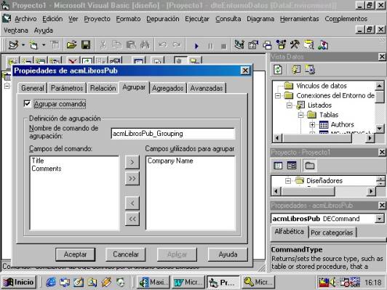This screenshot has height=290, width=387.
Task: Click the Add Data Environment icon in Vista Datos
Action: pos(310,70)
